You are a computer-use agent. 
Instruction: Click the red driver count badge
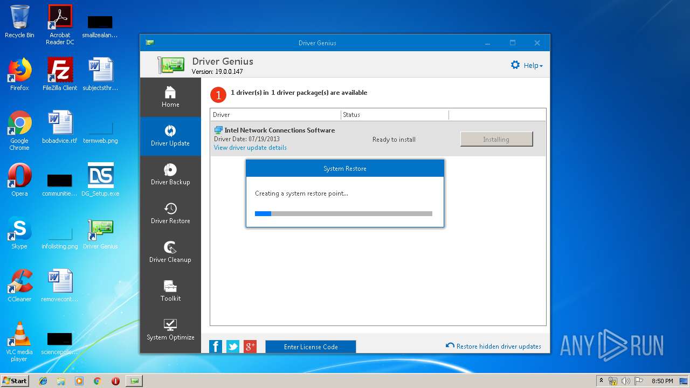[x=218, y=95]
